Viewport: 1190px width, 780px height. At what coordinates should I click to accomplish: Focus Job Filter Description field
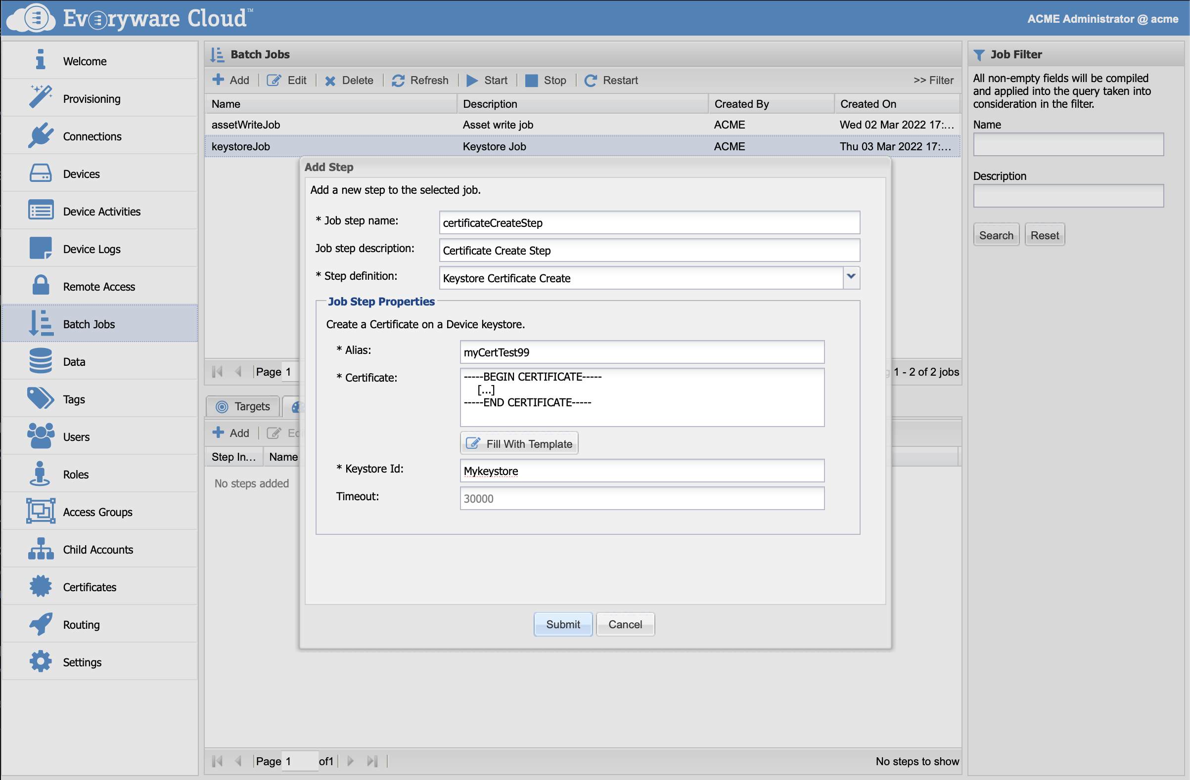coord(1068,195)
